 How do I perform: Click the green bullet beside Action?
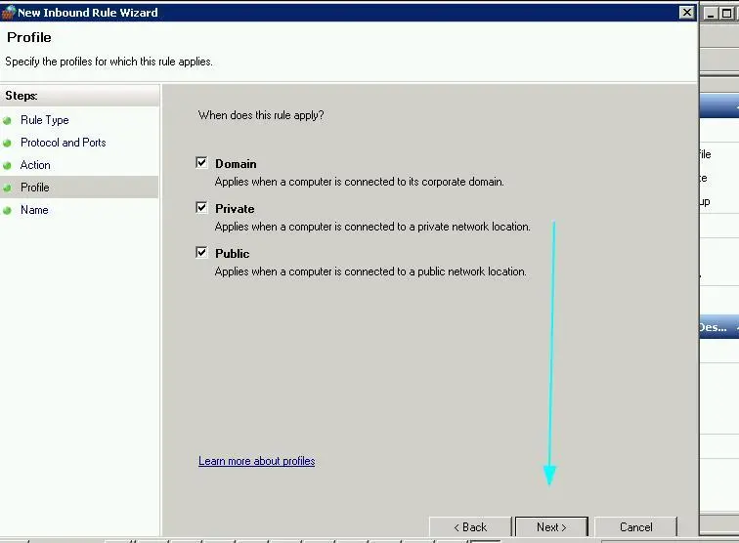point(7,166)
